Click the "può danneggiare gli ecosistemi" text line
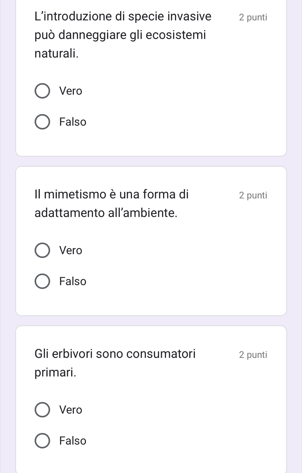The height and width of the screenshot is (473, 302). point(120,35)
